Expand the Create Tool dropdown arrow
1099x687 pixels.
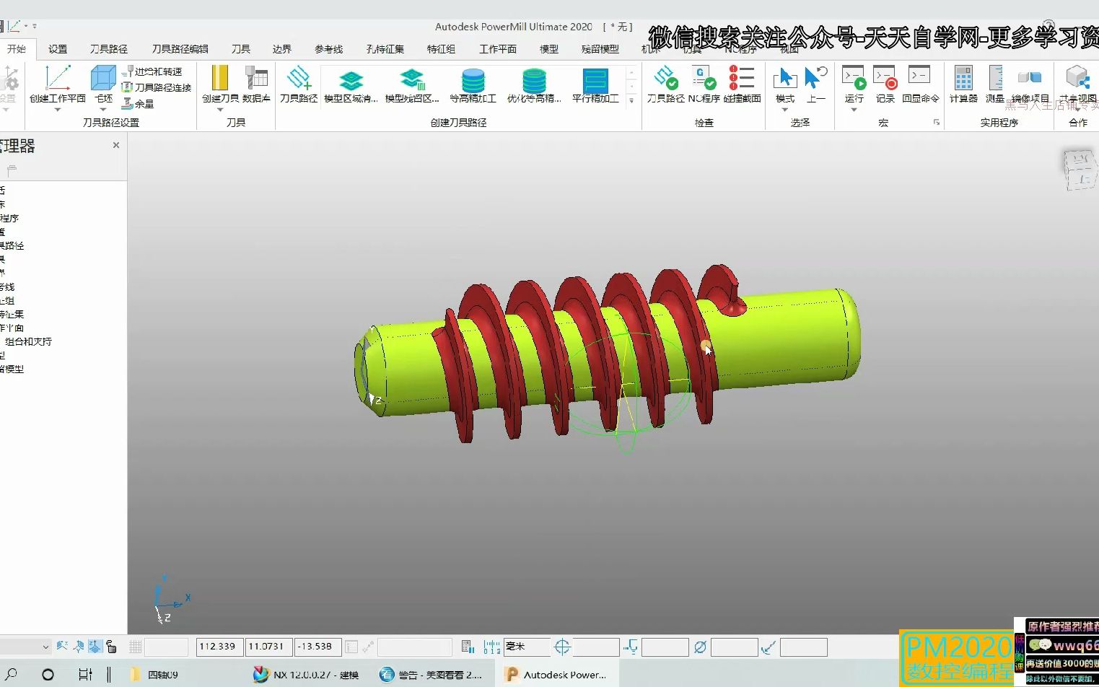coord(219,110)
